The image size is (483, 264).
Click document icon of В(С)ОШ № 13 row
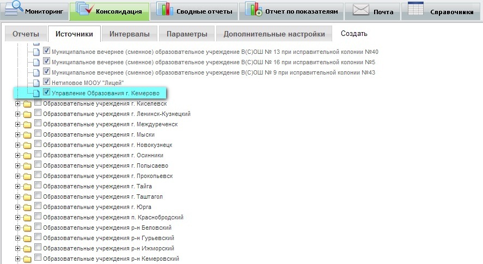[x=36, y=52]
